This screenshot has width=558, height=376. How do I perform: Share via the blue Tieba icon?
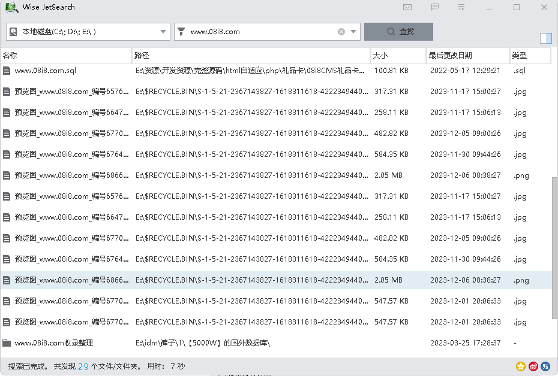pos(546,366)
